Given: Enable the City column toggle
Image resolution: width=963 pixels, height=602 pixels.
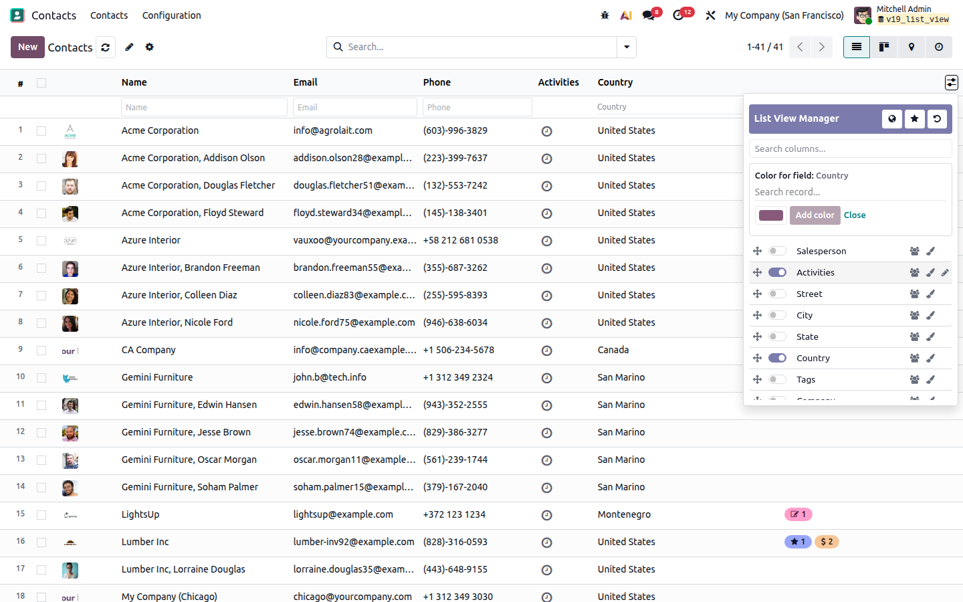Looking at the screenshot, I should (x=777, y=315).
